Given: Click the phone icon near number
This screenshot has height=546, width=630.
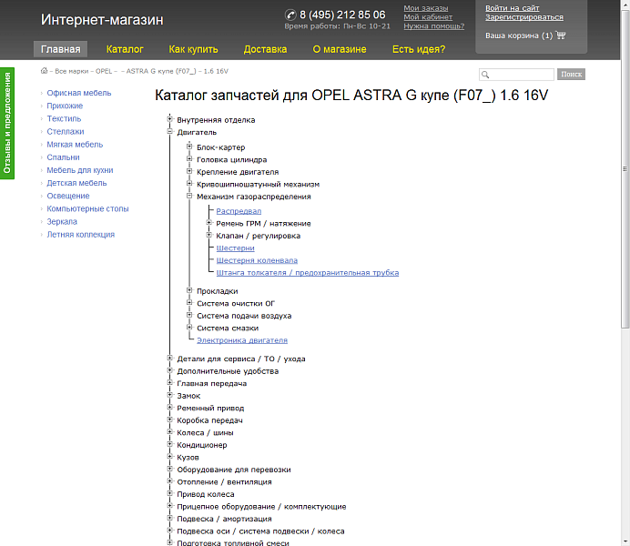Looking at the screenshot, I should [x=290, y=15].
